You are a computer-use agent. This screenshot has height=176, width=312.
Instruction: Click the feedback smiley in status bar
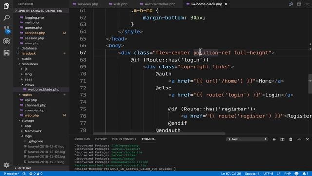pyautogui.click(x=296, y=174)
